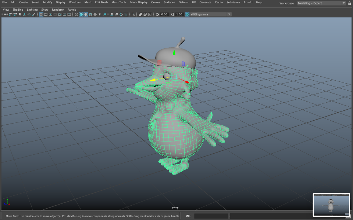Click the MEL script language button
This screenshot has width=353, height=220.
pyautogui.click(x=188, y=216)
